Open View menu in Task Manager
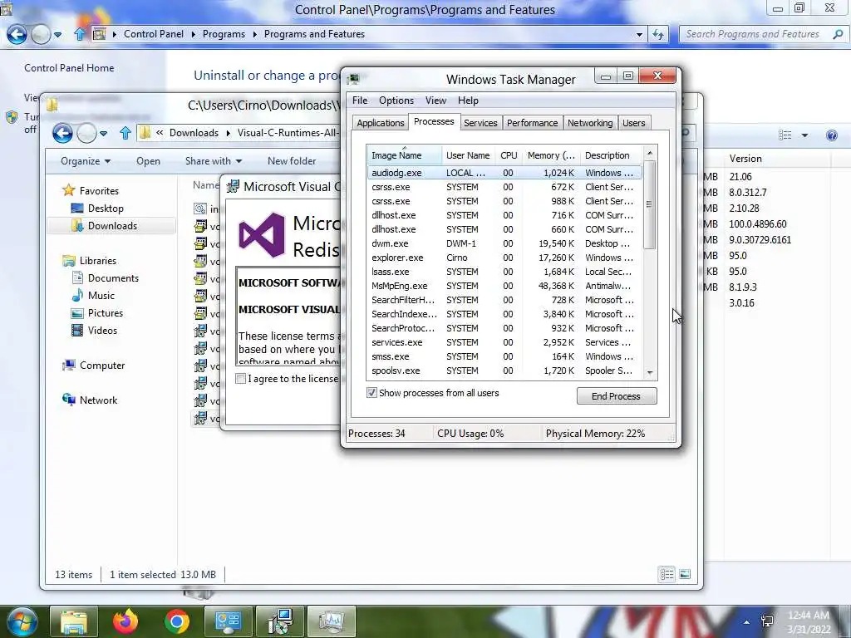The image size is (851, 638). 435,101
